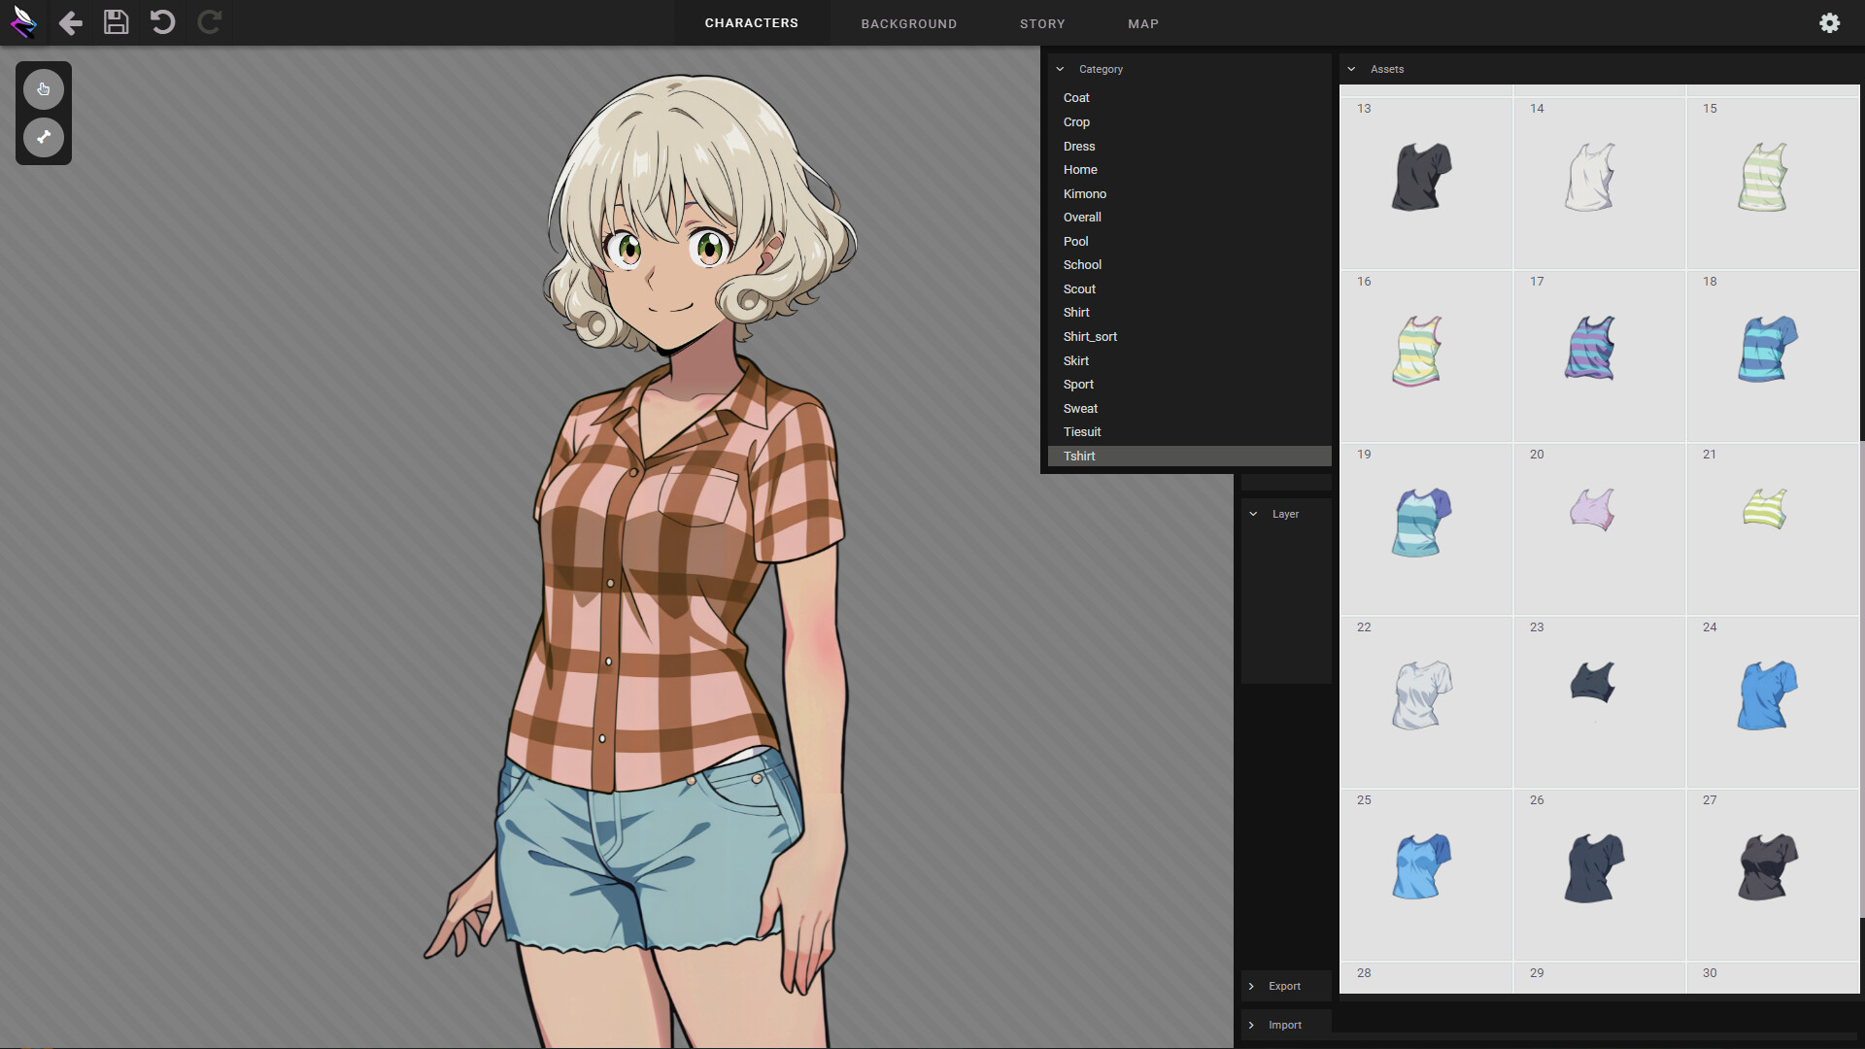This screenshot has height=1049, width=1865.
Task: Apply blue t-shirt asset 24
Action: pos(1766,694)
